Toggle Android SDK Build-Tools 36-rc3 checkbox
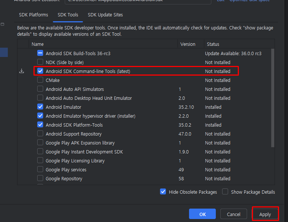 (40, 53)
